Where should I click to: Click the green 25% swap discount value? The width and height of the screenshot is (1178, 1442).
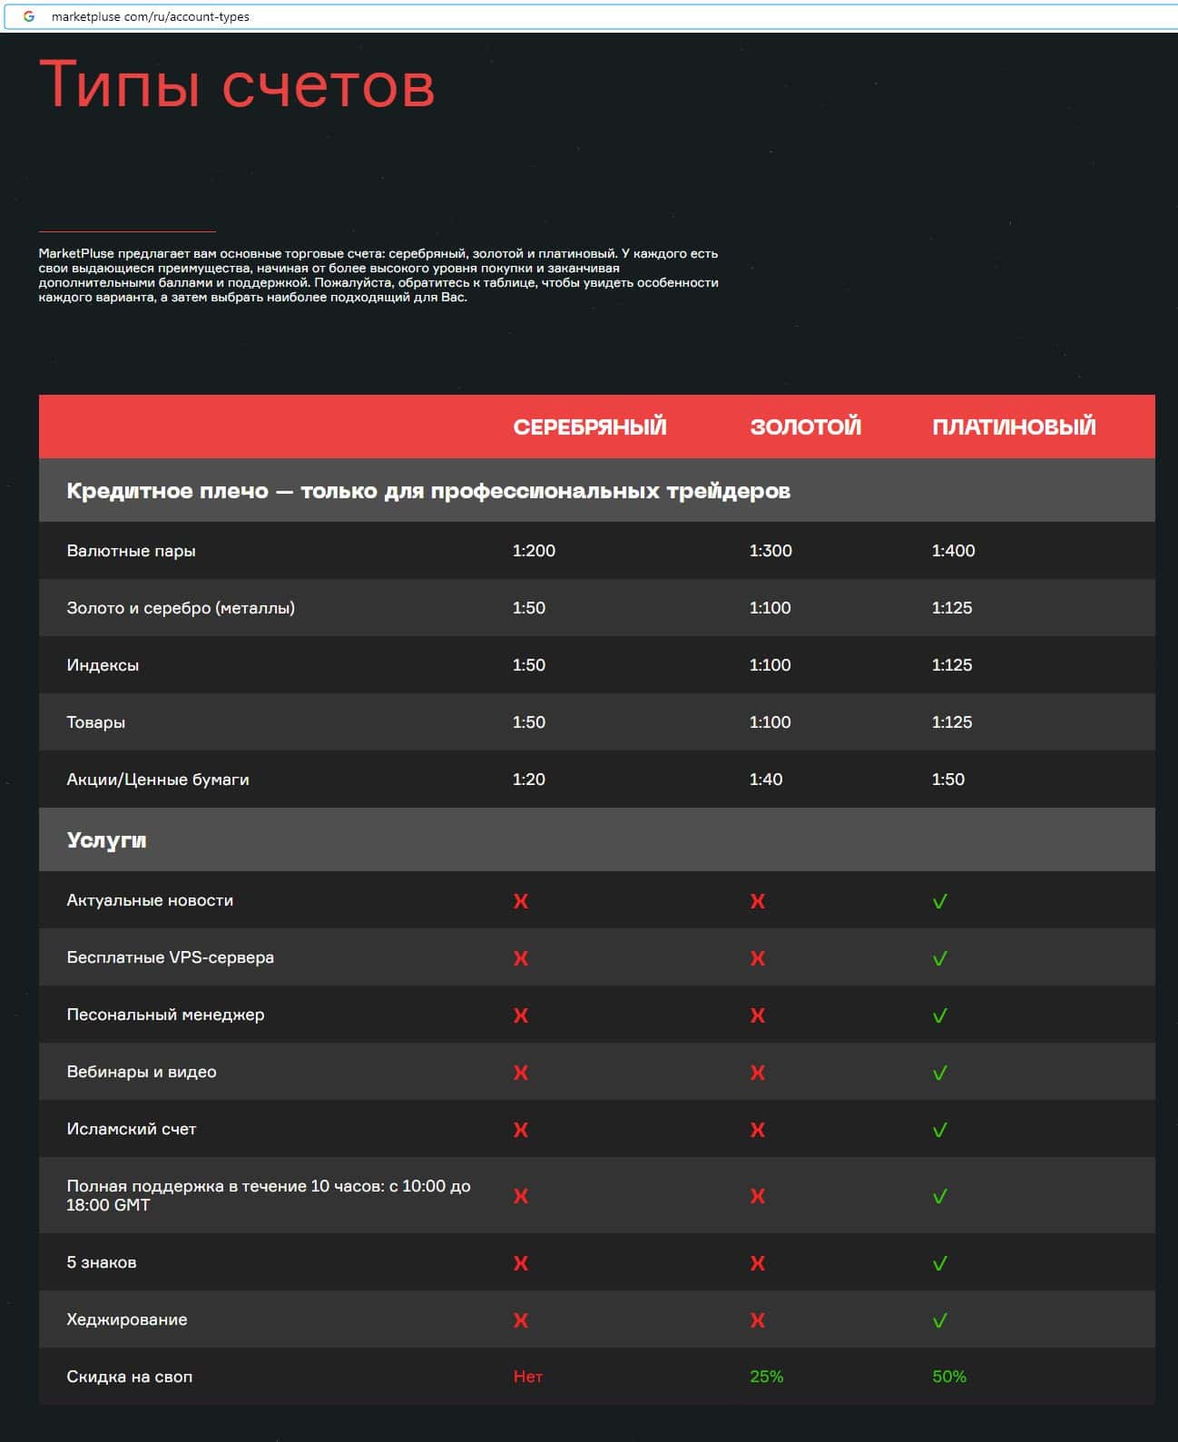(767, 1377)
